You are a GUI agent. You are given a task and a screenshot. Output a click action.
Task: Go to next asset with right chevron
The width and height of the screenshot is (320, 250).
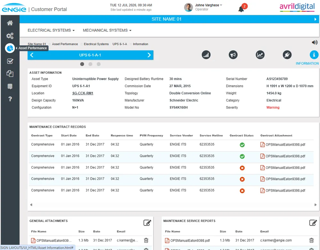point(149,55)
